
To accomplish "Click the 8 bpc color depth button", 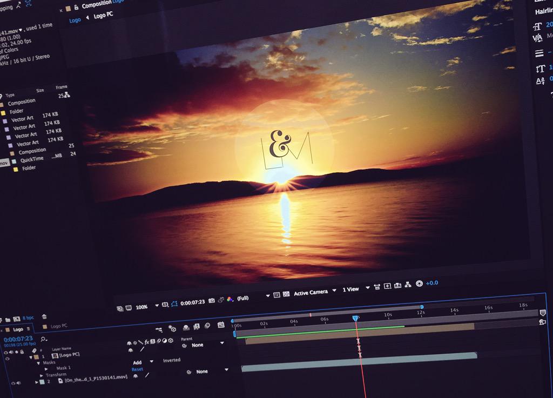I will 28,318.
